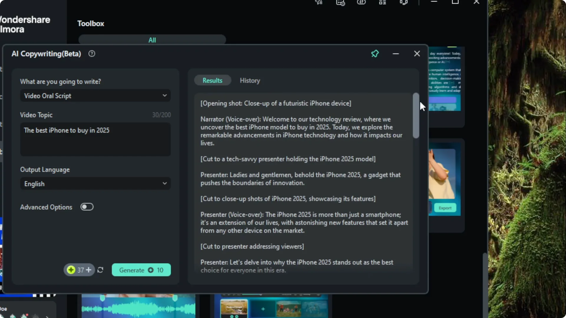Open the layout switcher icon in the toolbar

coord(382,3)
